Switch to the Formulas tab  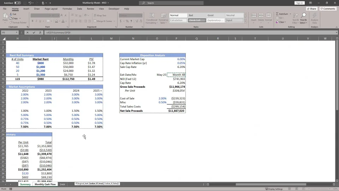[67, 9]
